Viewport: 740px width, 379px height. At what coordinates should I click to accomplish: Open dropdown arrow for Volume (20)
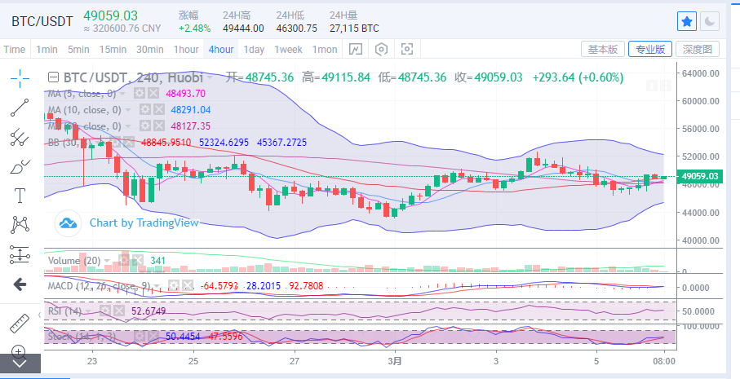click(108, 261)
